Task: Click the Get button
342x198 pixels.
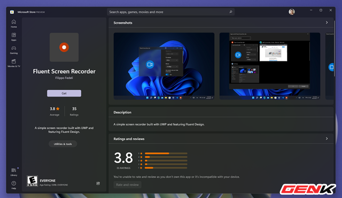Action: [64, 93]
